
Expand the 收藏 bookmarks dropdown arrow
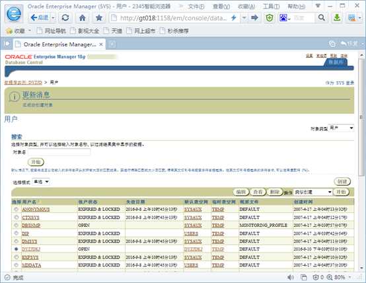click(30, 30)
